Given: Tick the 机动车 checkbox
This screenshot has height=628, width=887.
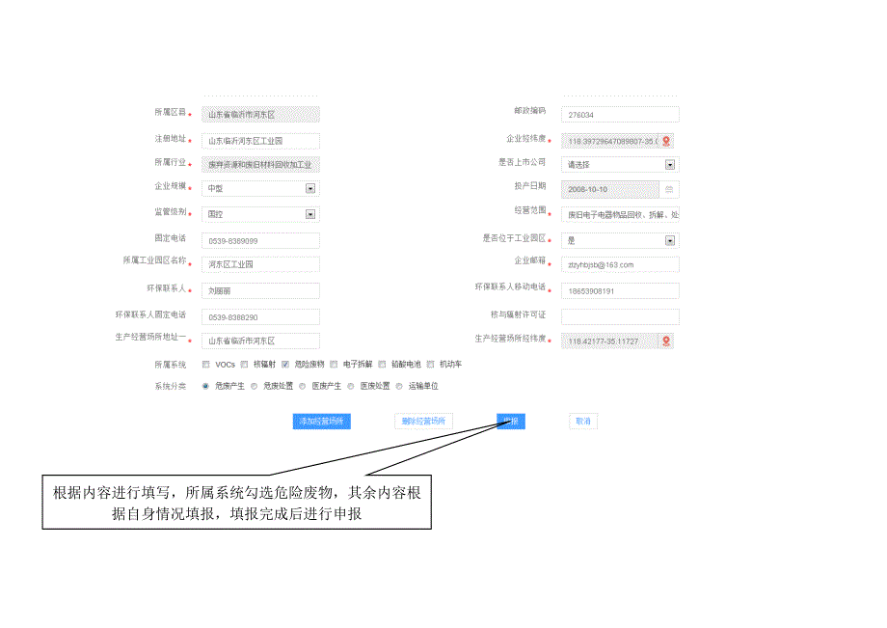Looking at the screenshot, I should tap(431, 365).
